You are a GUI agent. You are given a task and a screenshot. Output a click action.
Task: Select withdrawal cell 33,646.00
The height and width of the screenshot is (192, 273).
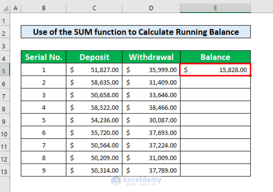[x=151, y=95]
